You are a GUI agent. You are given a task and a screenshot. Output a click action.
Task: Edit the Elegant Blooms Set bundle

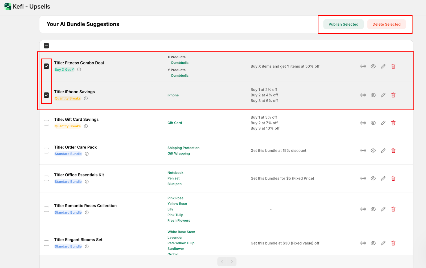pyautogui.click(x=383, y=243)
